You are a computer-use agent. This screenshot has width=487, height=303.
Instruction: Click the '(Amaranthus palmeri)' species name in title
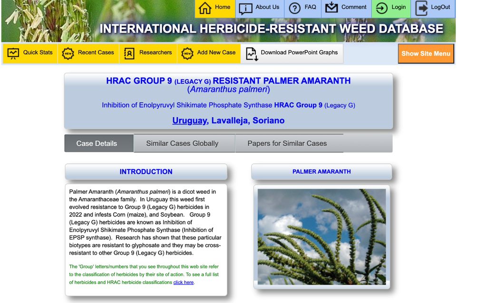pos(228,89)
